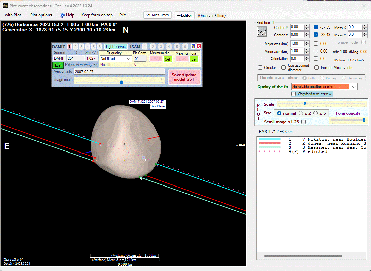Select the x 2 size radio button
Screen dimensions: 371x271
pos(301,113)
